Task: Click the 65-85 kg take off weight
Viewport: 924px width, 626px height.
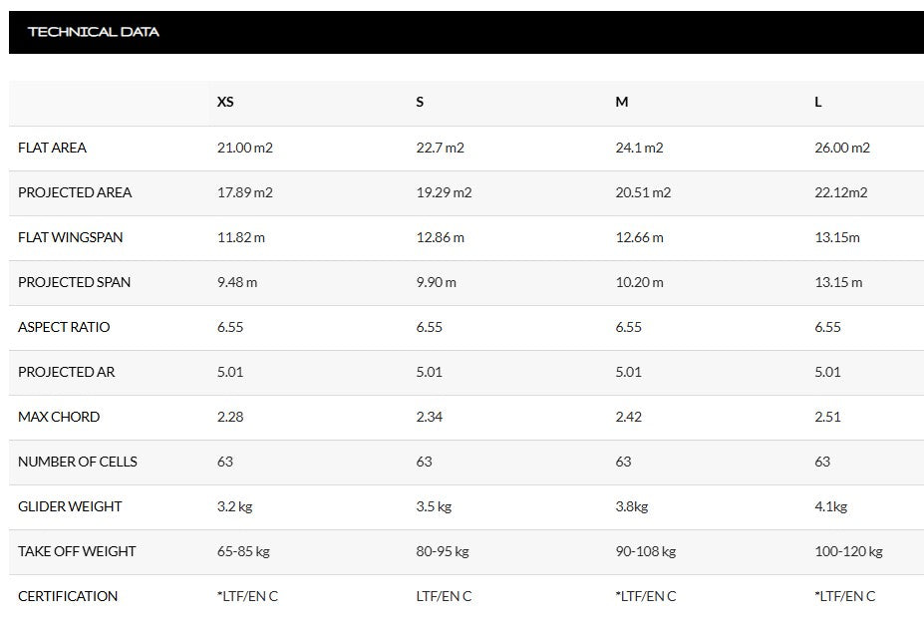Action: pyautogui.click(x=244, y=551)
